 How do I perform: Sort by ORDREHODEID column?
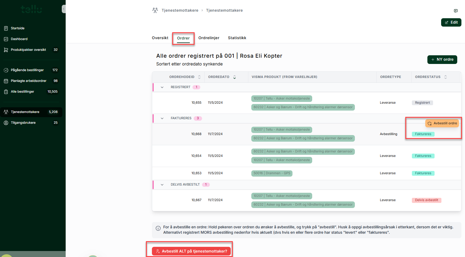199,77
